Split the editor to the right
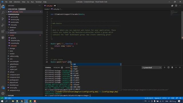Screen dimensions: 183x103 176,6
